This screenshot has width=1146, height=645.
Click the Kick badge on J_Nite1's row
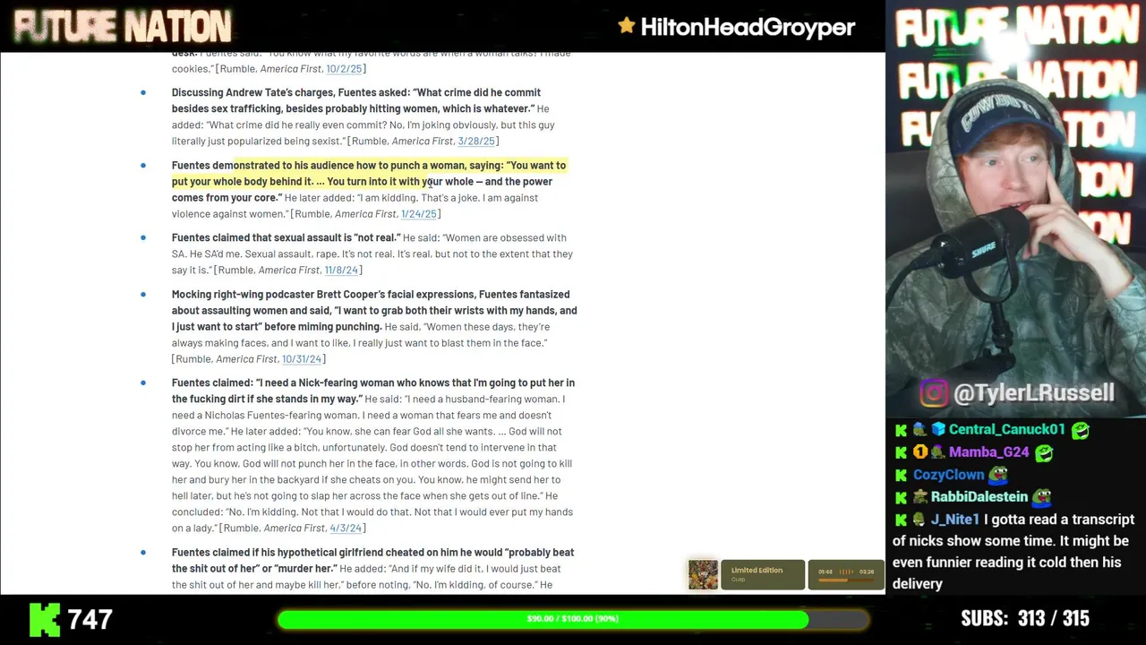tap(902, 520)
